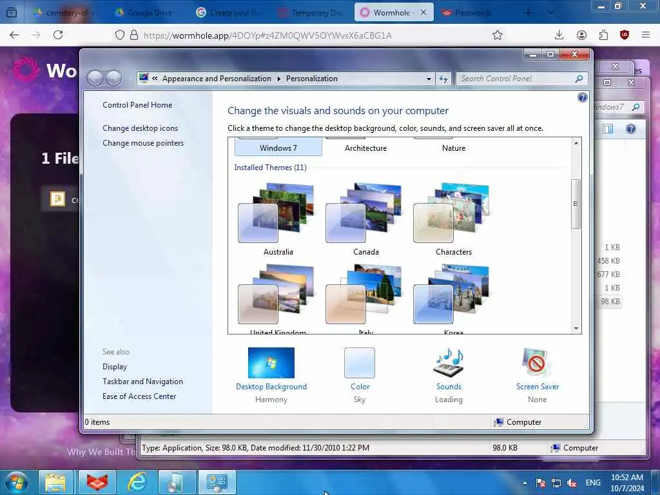This screenshot has height=495, width=660.
Task: Switch to the Temporary Disk tab
Action: 311,13
